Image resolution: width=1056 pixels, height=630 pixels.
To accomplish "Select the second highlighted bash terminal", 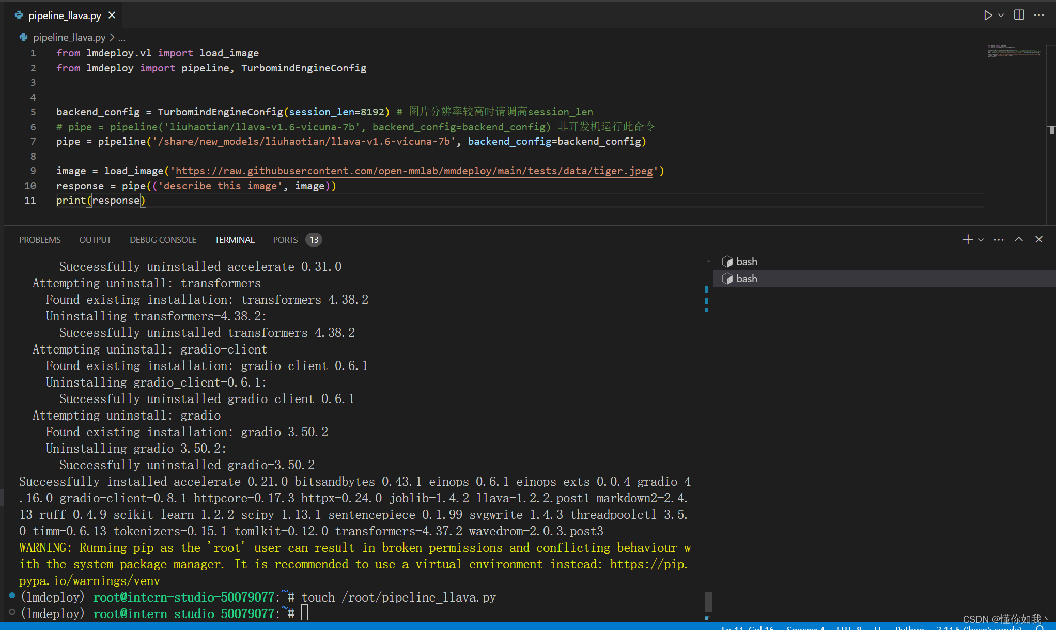I will pos(884,279).
